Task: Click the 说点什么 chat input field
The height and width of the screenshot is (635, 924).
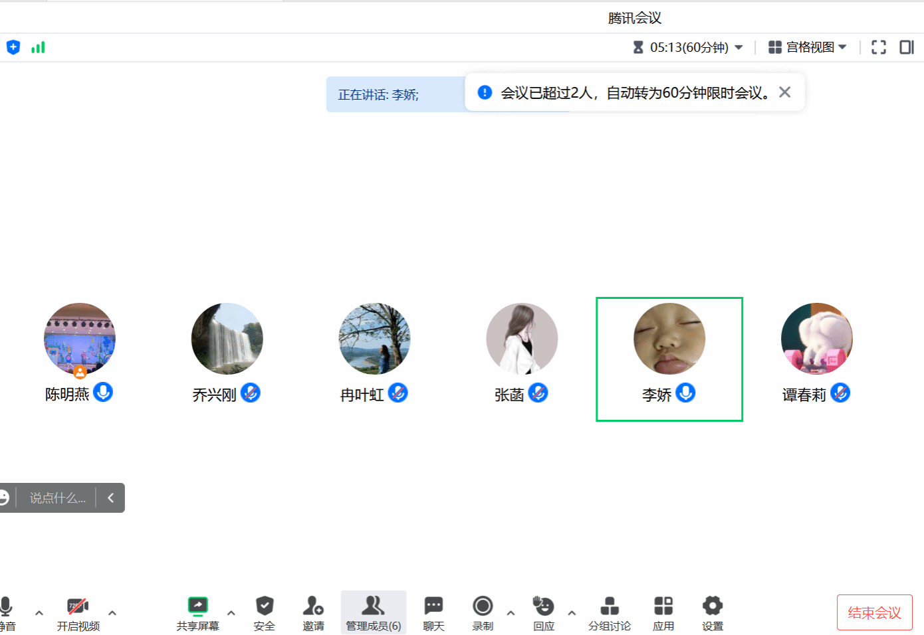Action: 57,498
